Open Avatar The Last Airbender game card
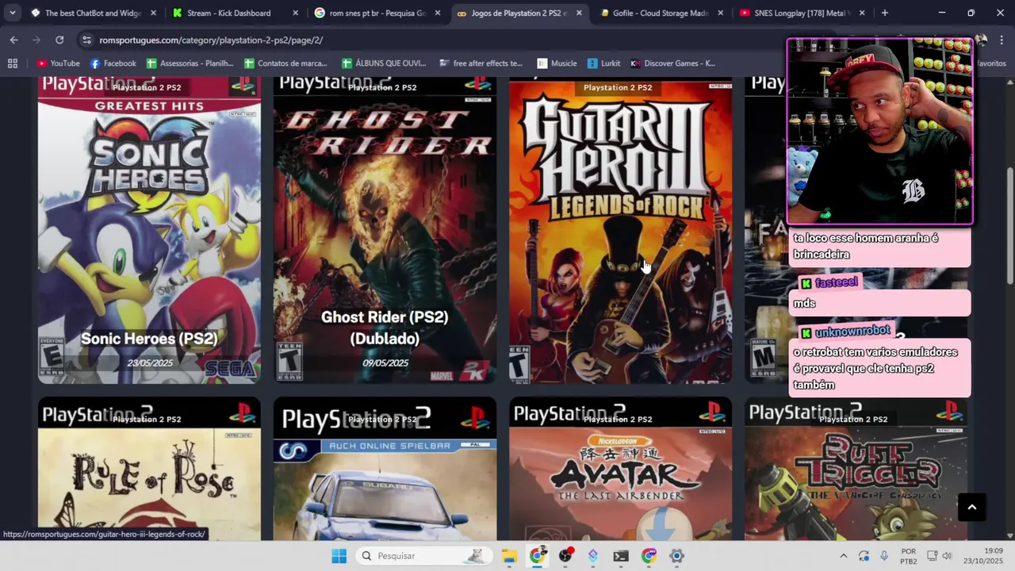The height and width of the screenshot is (571, 1015). pos(620,469)
